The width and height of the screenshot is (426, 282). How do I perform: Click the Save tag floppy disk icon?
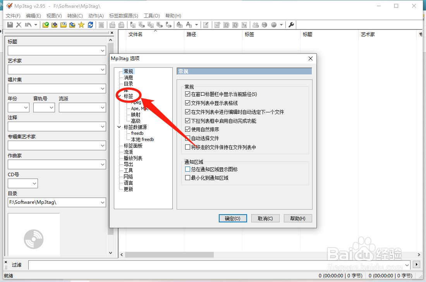(x=10, y=25)
